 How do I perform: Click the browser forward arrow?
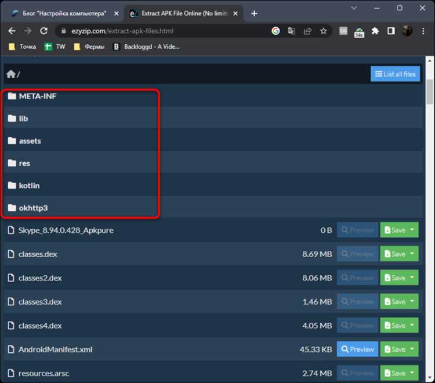(28, 31)
